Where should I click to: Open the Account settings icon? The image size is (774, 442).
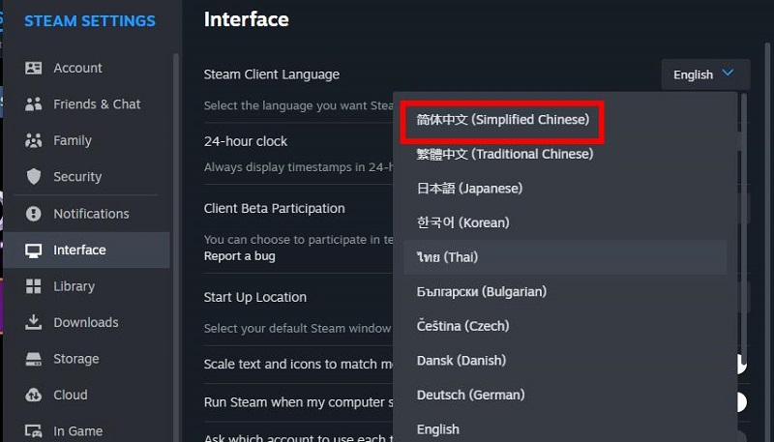tap(34, 68)
